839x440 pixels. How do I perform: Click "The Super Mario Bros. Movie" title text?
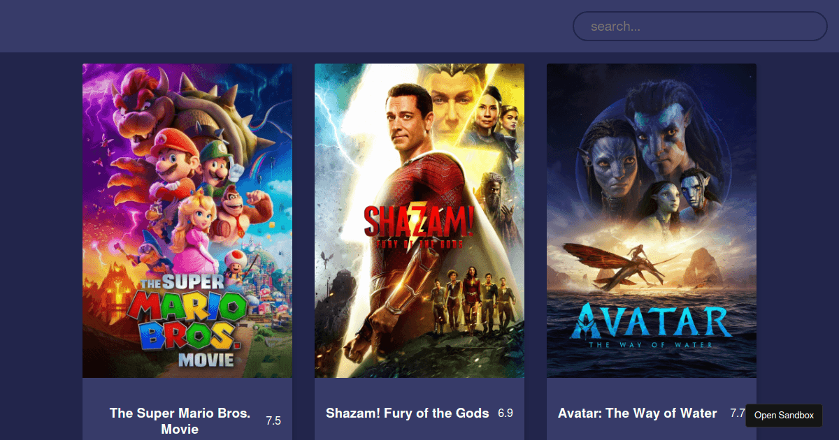[x=180, y=421]
